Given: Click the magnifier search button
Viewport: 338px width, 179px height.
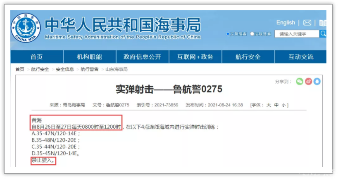Looking at the screenshot, I should click(x=323, y=34).
